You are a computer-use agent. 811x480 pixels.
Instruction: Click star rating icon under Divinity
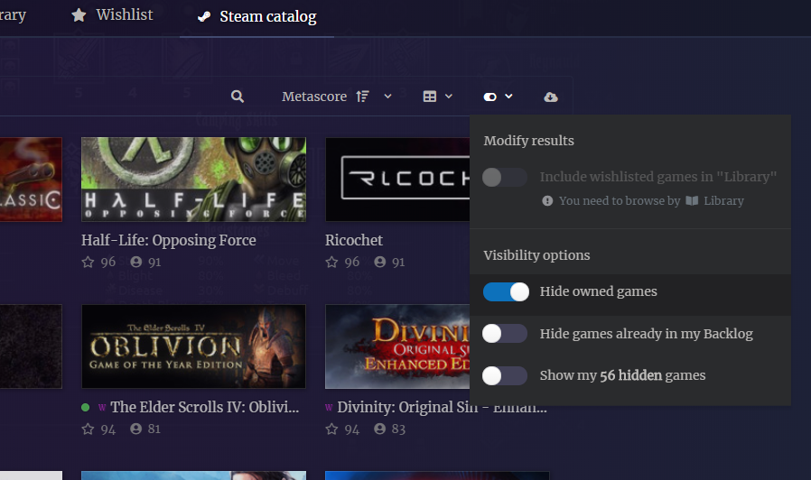pyautogui.click(x=331, y=429)
